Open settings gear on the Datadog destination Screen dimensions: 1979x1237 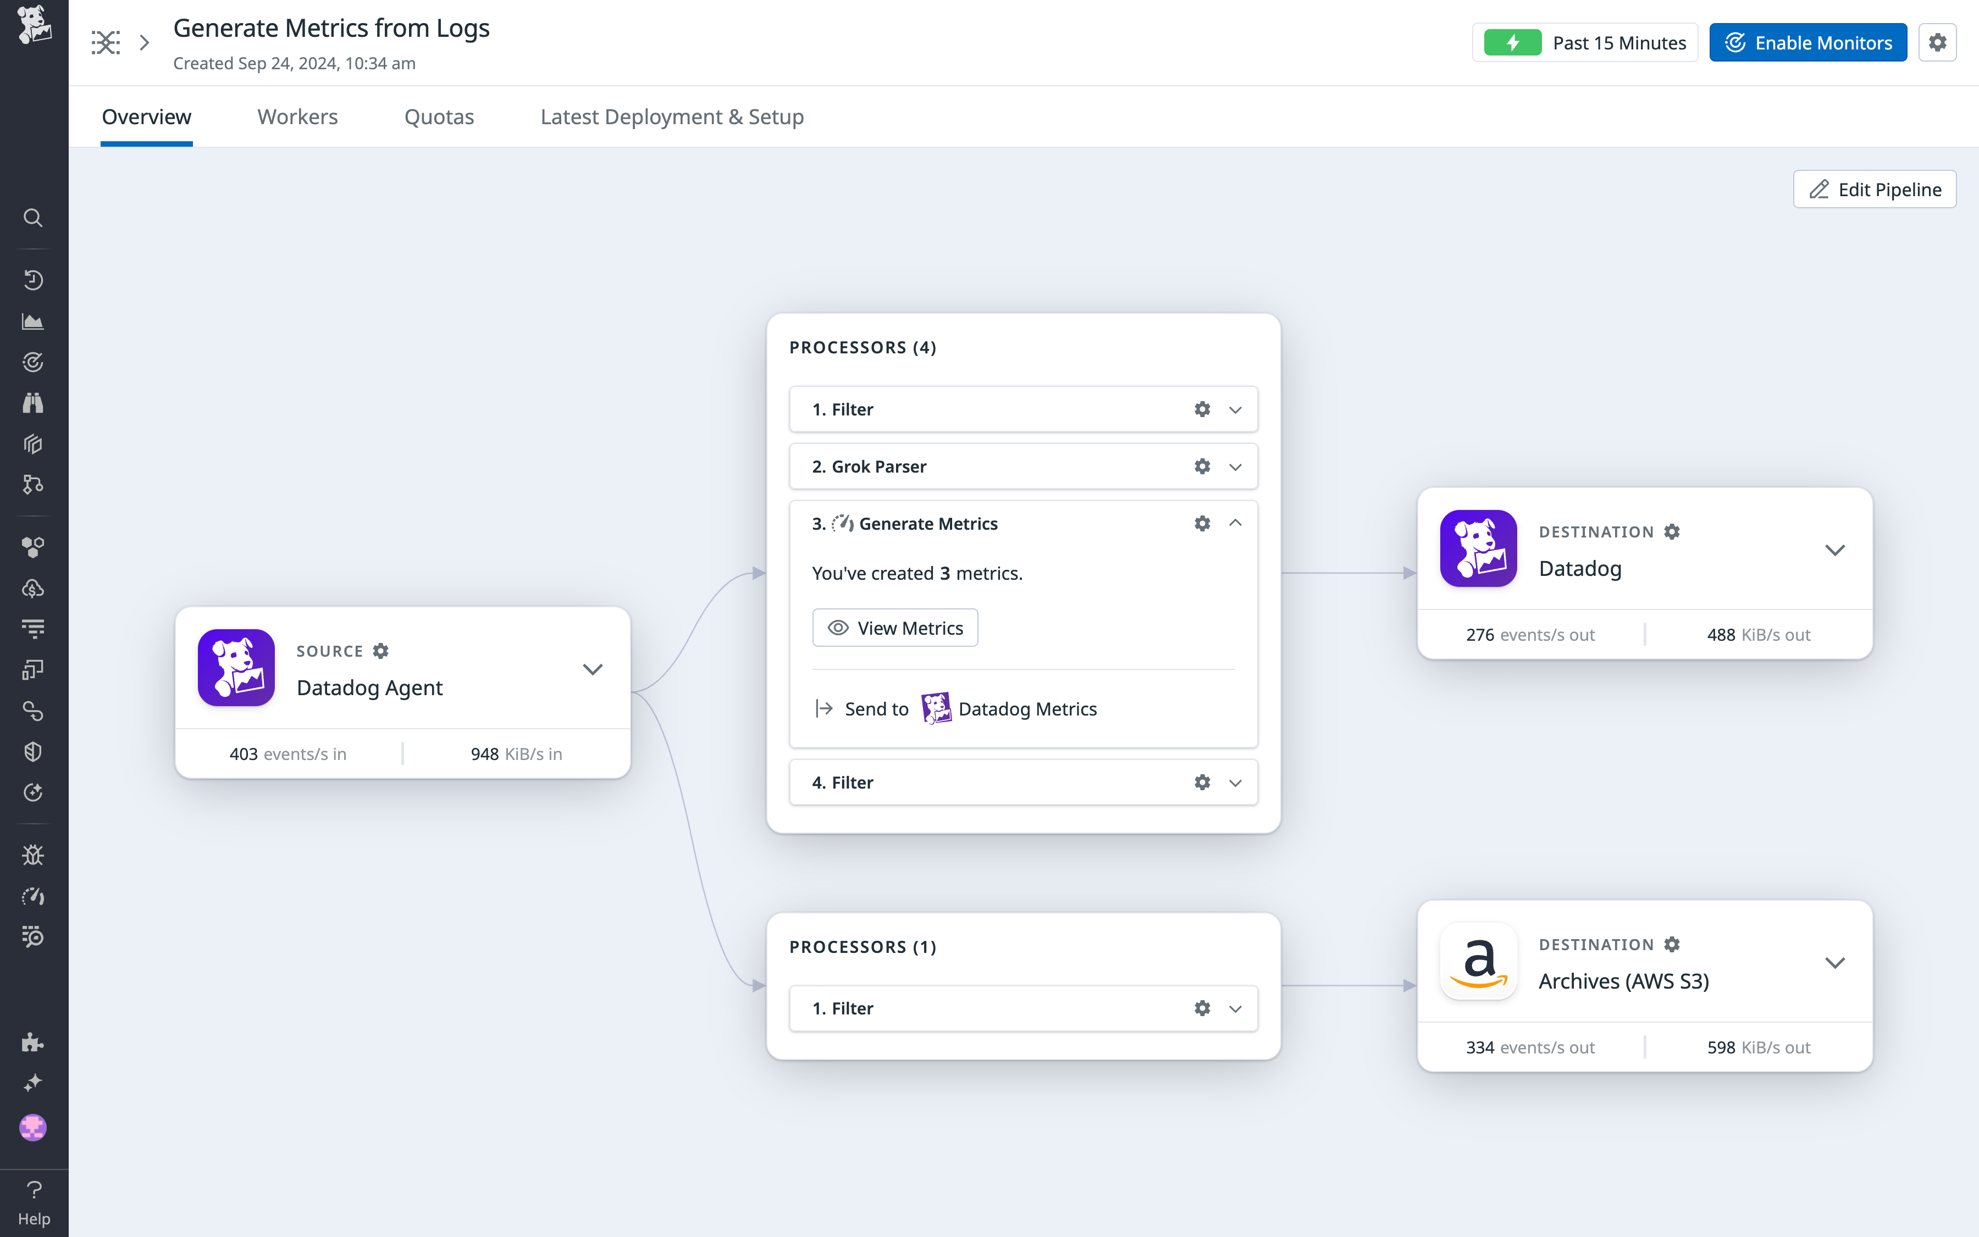1671,531
